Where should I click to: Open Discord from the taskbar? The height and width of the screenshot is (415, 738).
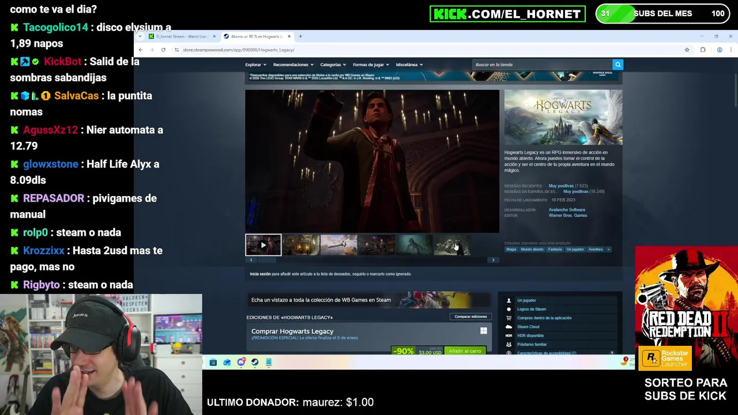tap(241, 363)
